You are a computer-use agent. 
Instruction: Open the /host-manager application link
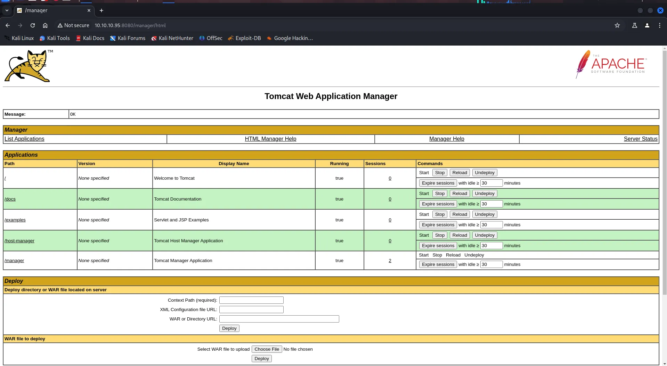click(x=19, y=241)
